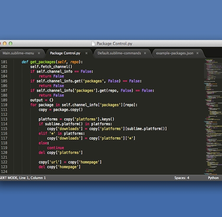Click the 'def' keyword on line 101

click(x=25, y=62)
